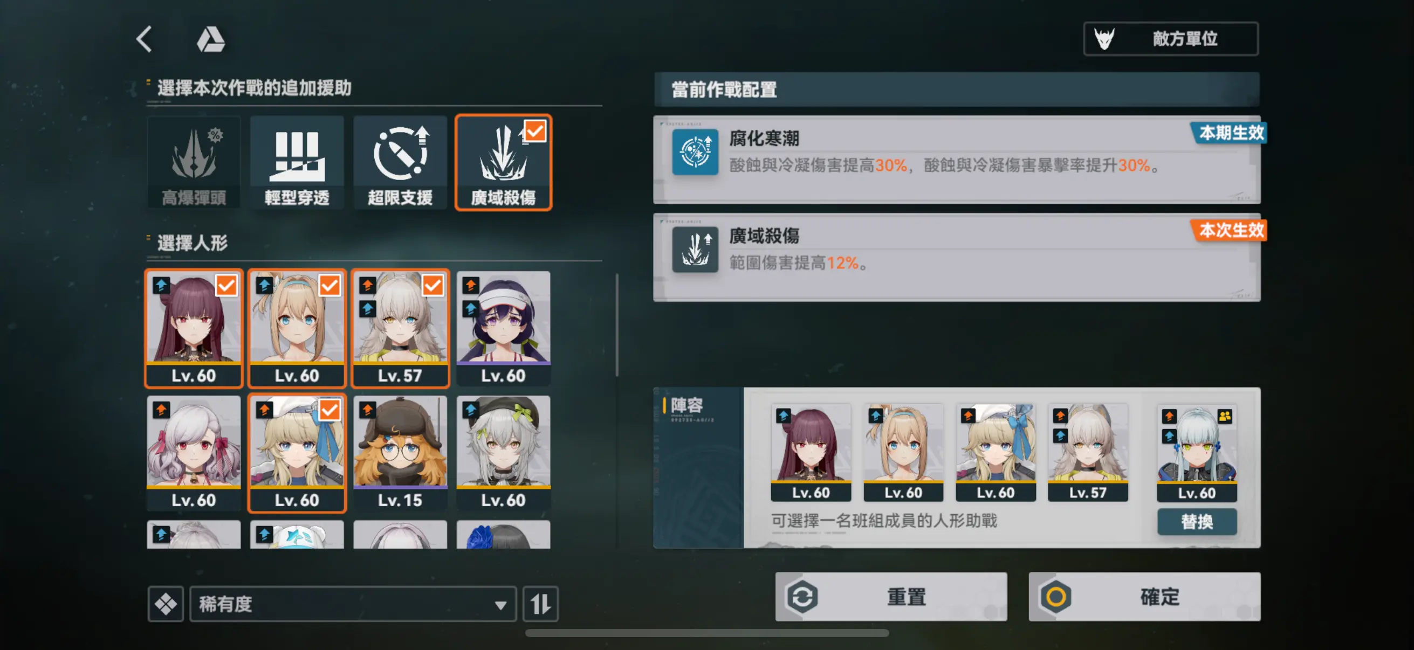Deselect the purple-haired Lv.60 doll
1414x650 pixels.
(x=194, y=328)
